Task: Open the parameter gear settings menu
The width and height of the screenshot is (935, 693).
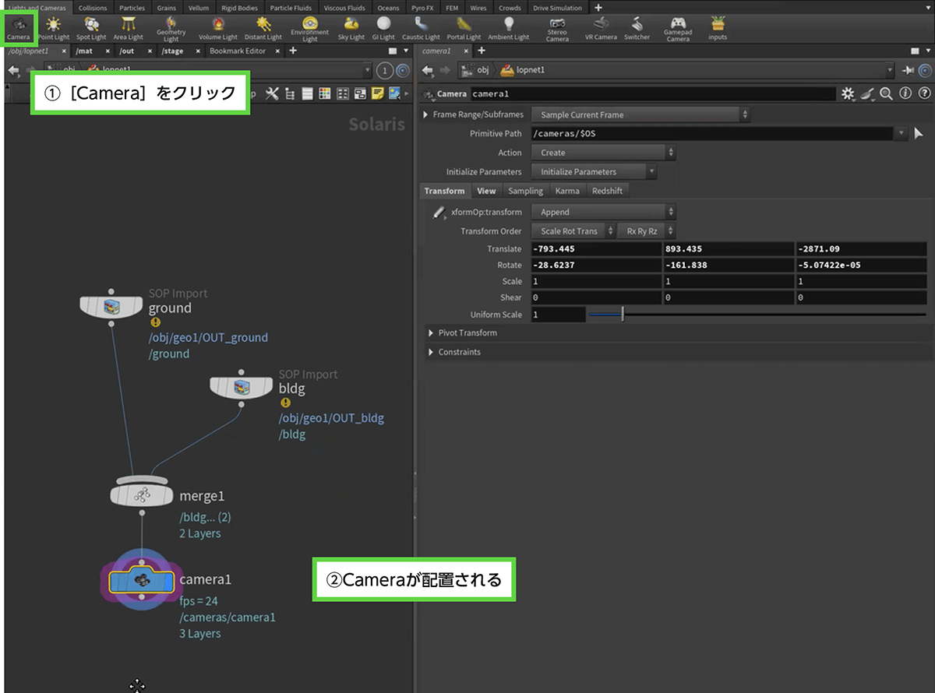Action: pos(848,94)
